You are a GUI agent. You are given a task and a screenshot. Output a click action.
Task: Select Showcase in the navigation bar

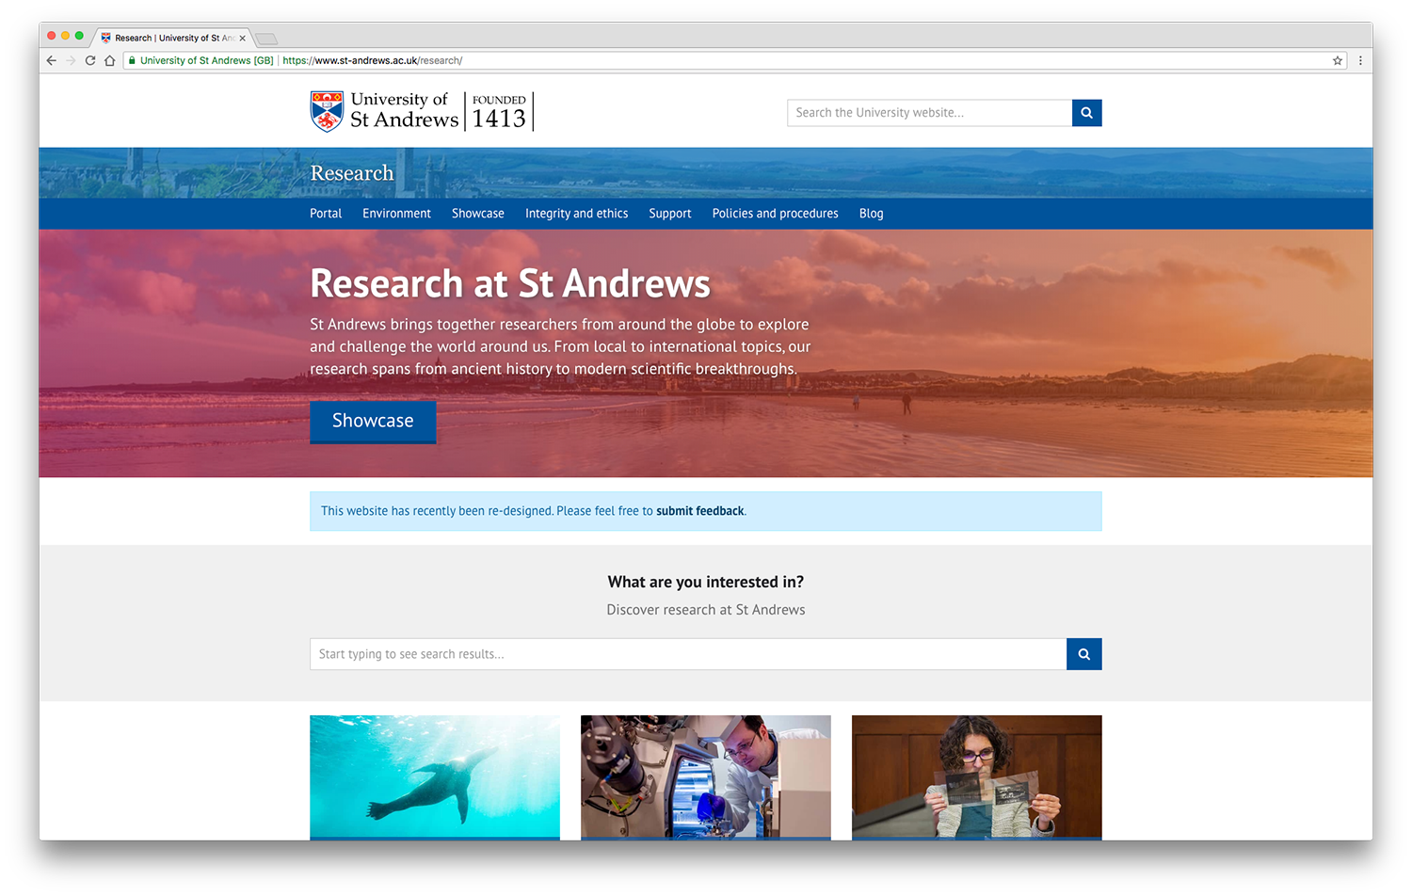477,214
